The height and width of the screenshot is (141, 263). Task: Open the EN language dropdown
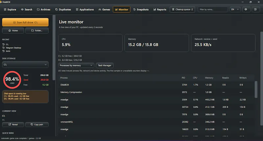click(235, 10)
